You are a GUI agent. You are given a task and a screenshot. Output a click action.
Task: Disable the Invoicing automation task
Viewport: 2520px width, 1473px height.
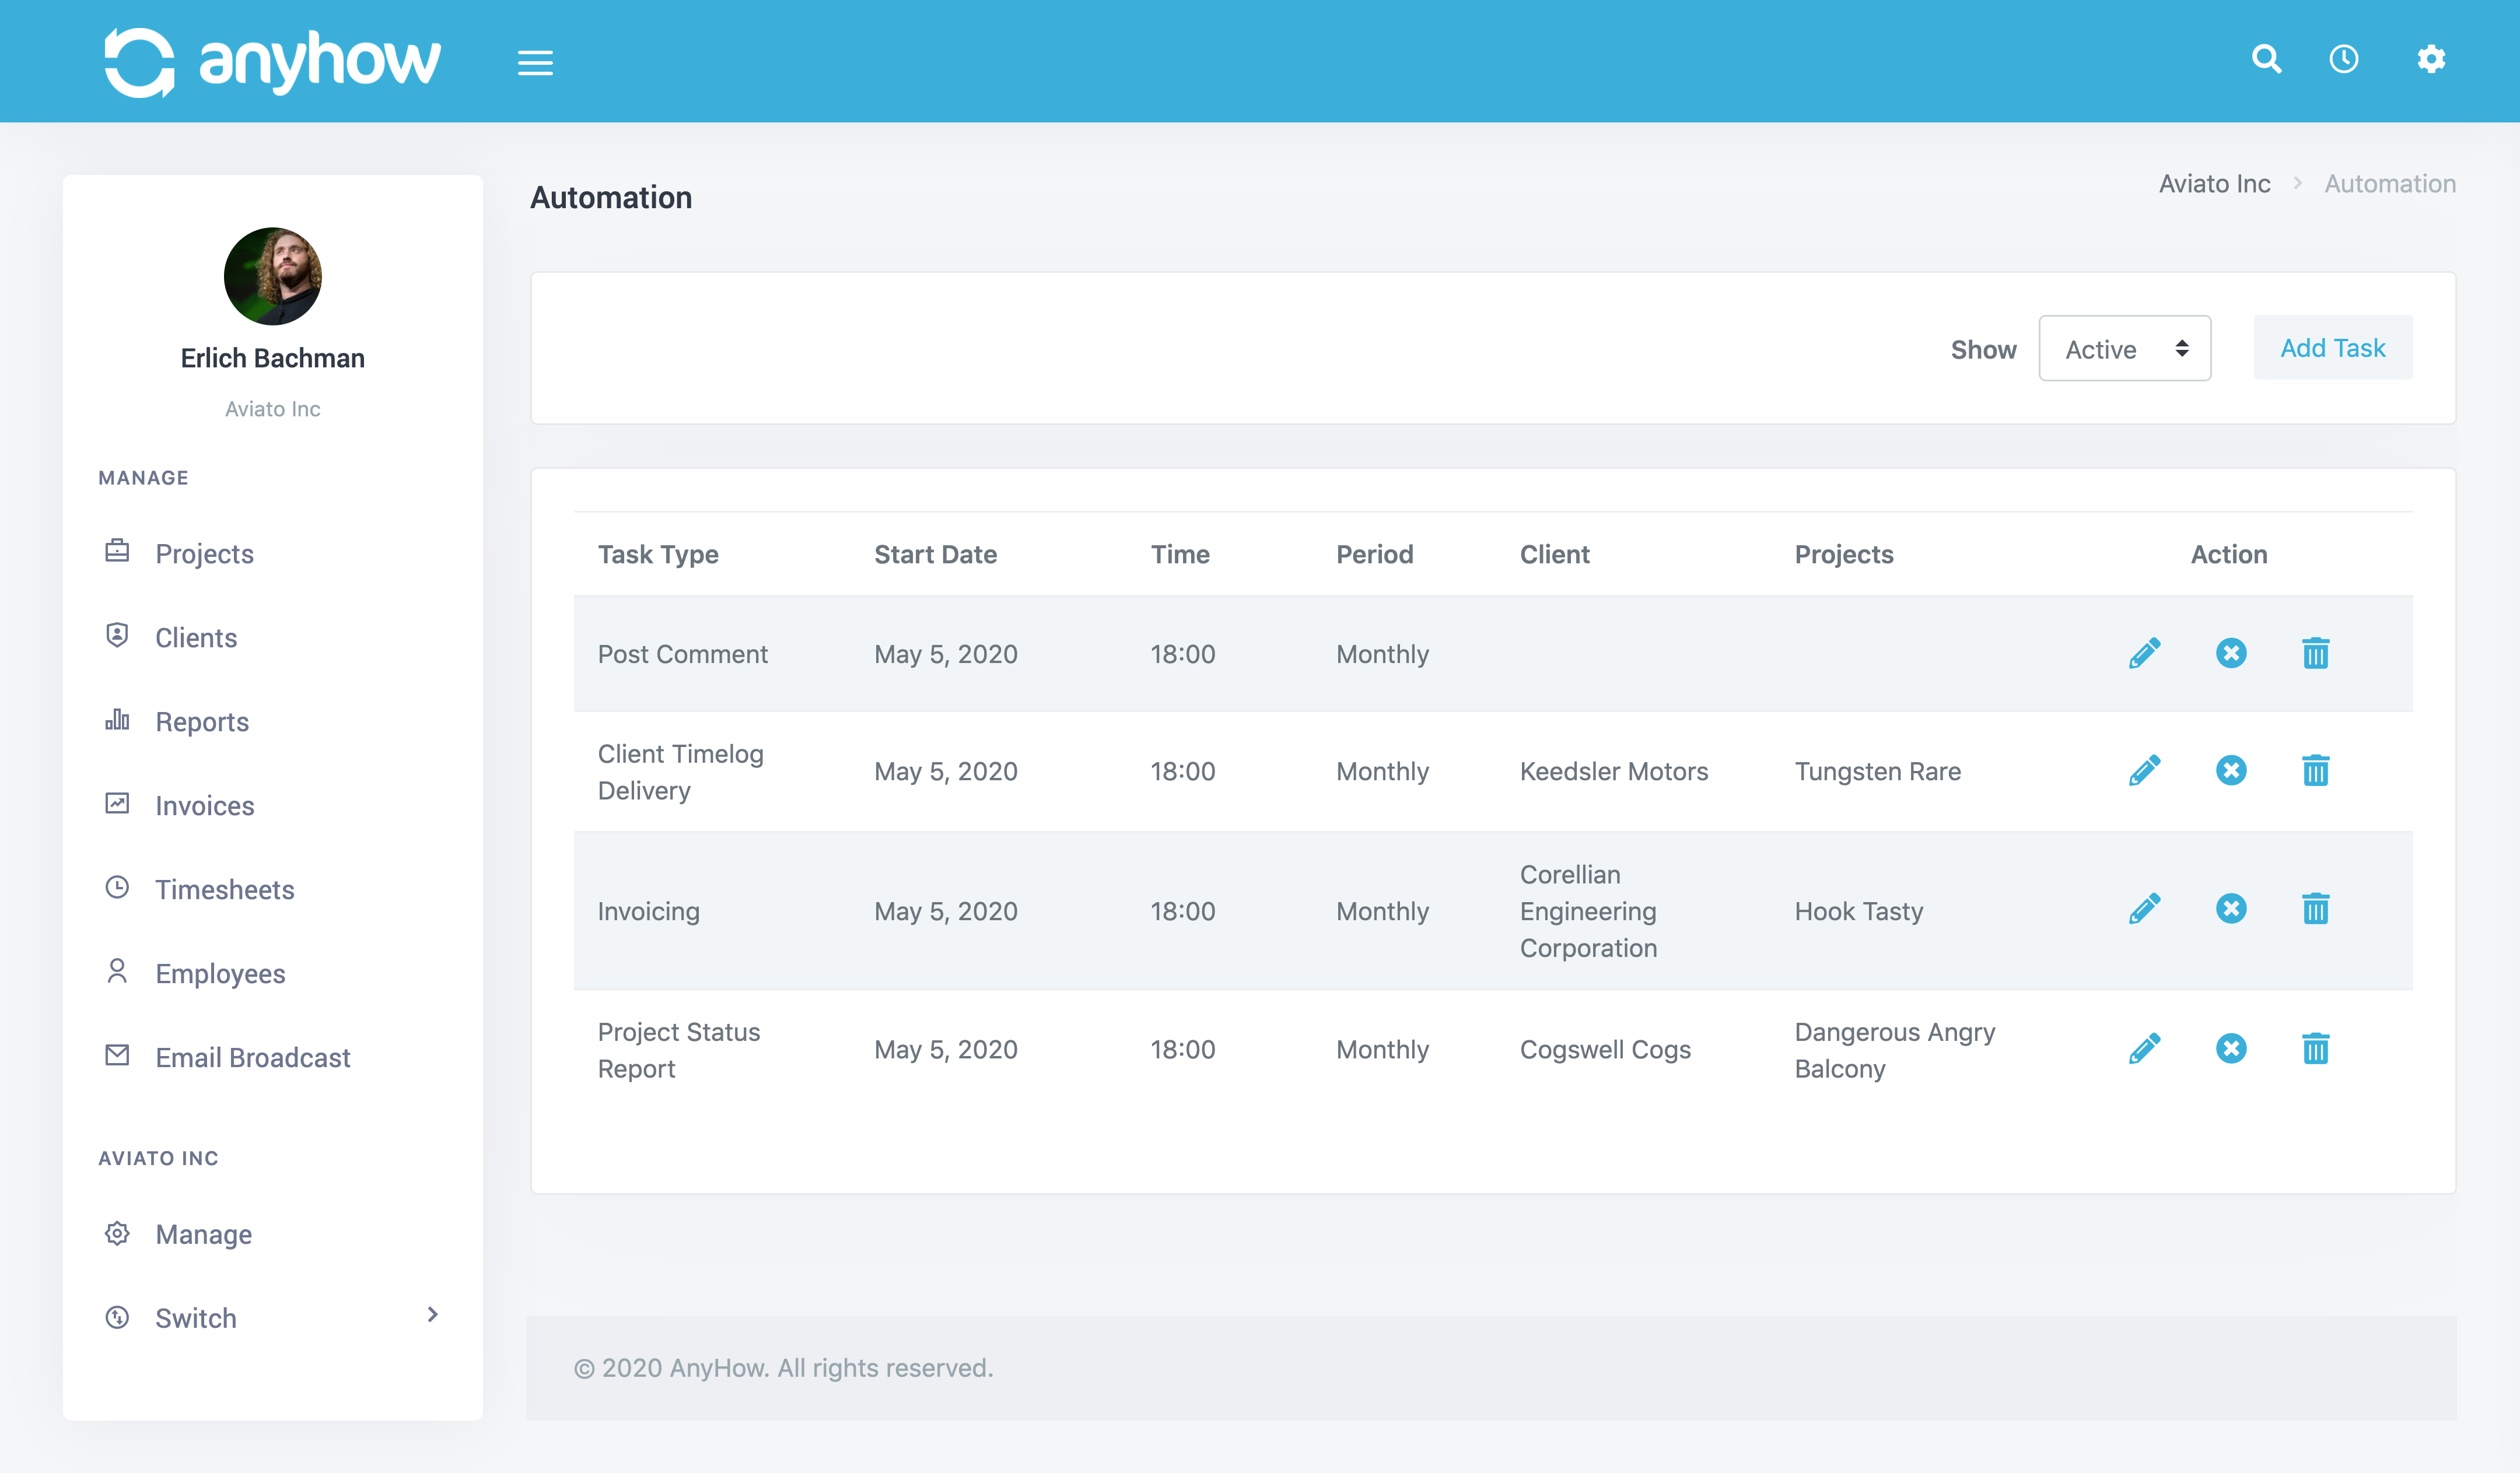pos(2231,909)
